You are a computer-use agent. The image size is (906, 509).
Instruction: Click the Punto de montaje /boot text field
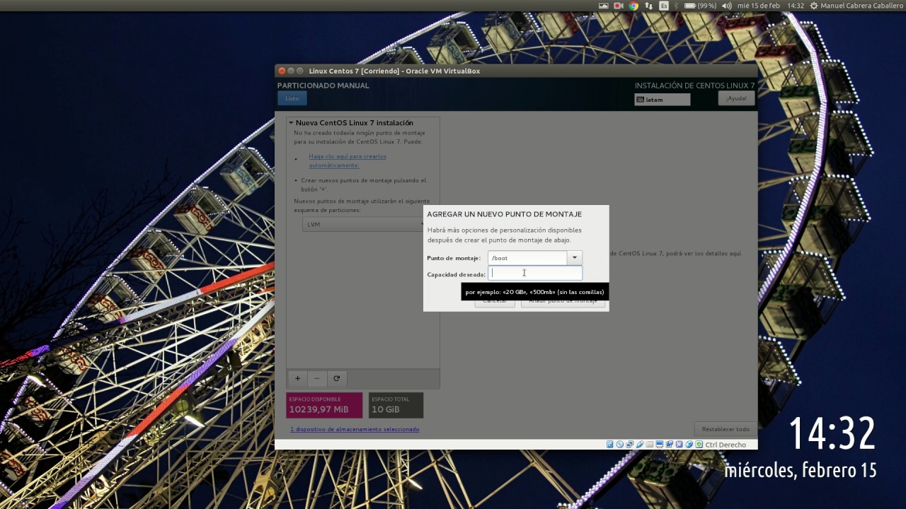click(x=527, y=258)
